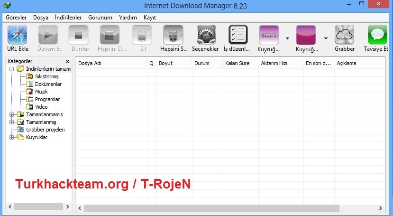
Task: Expand the Kuyruklar tree node
Action: click(x=11, y=137)
